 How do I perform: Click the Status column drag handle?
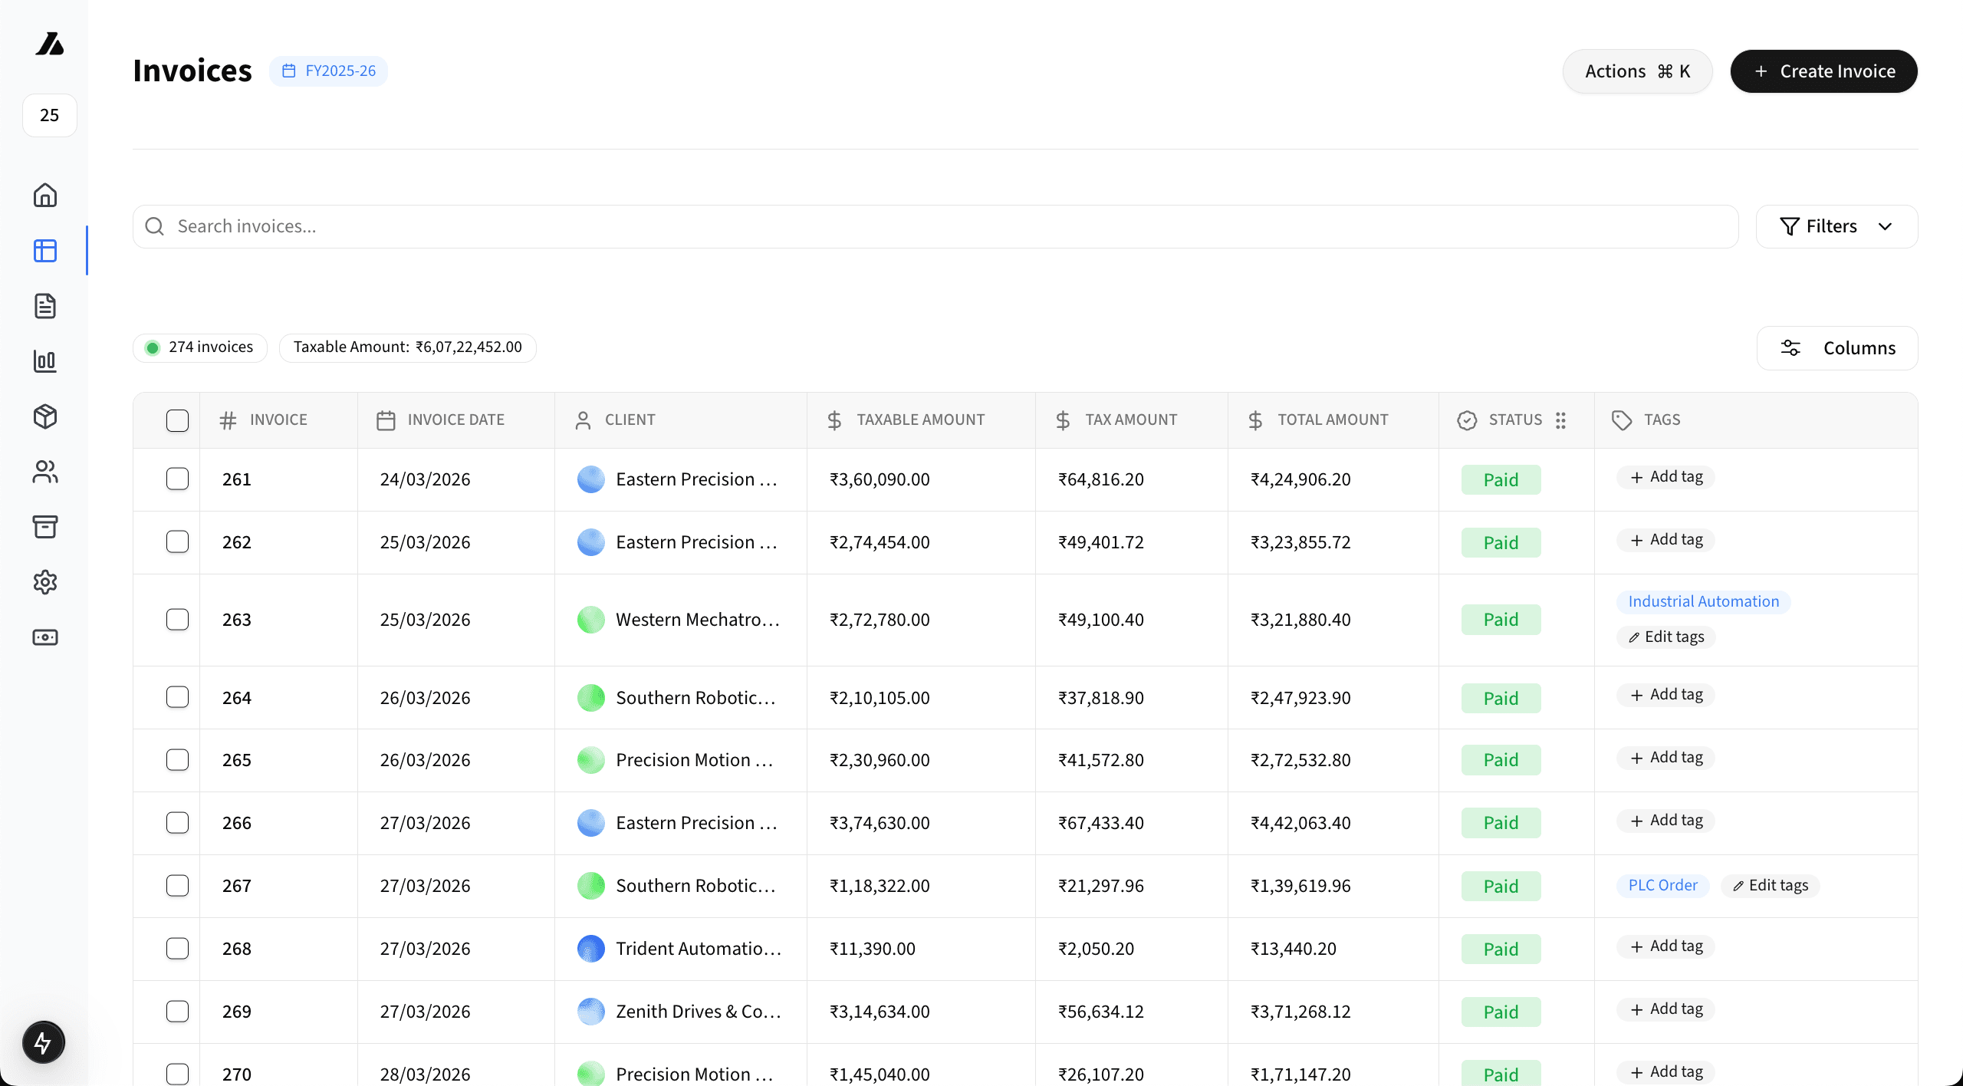click(x=1560, y=420)
